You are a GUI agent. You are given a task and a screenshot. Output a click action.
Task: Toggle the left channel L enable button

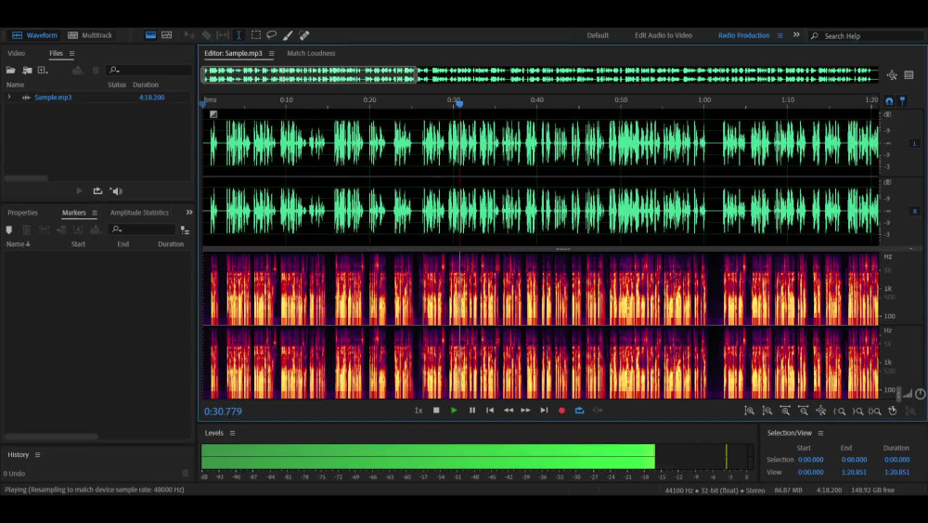(914, 144)
